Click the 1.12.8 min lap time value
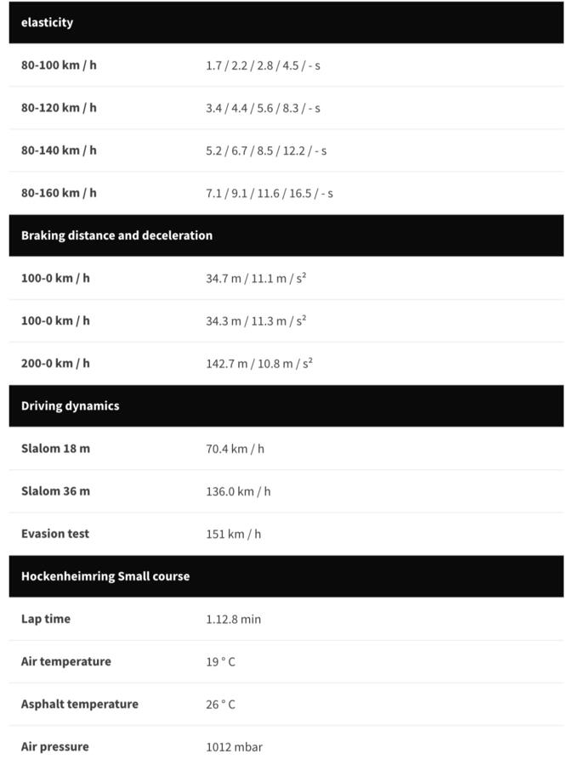This screenshot has width=579, height=765. 233,619
